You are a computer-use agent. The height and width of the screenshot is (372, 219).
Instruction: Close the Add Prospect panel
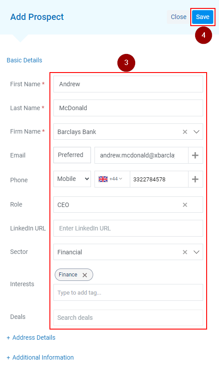pos(178,17)
